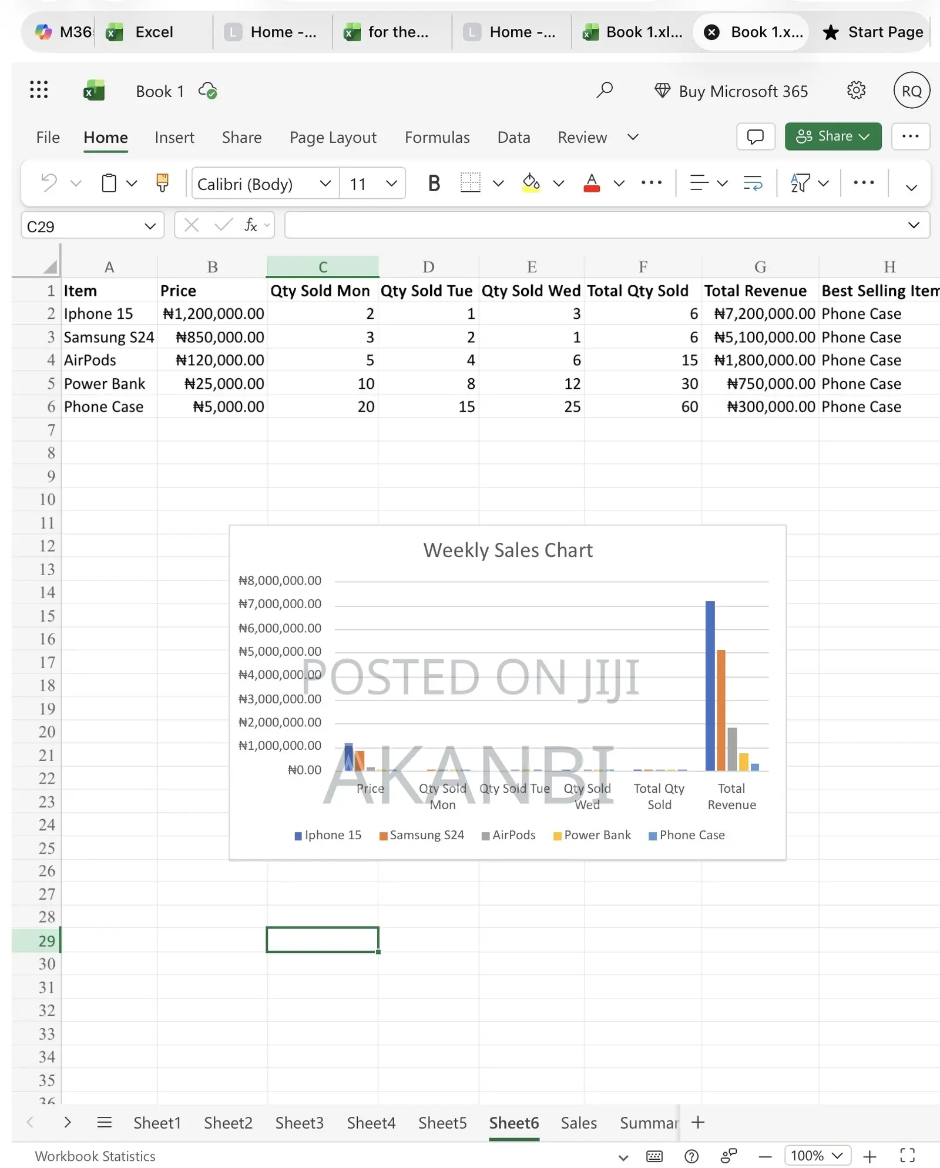Open the RQ account avatar

coord(912,91)
